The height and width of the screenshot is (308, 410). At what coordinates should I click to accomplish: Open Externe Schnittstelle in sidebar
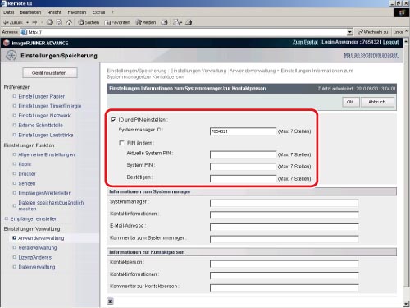(x=40, y=125)
